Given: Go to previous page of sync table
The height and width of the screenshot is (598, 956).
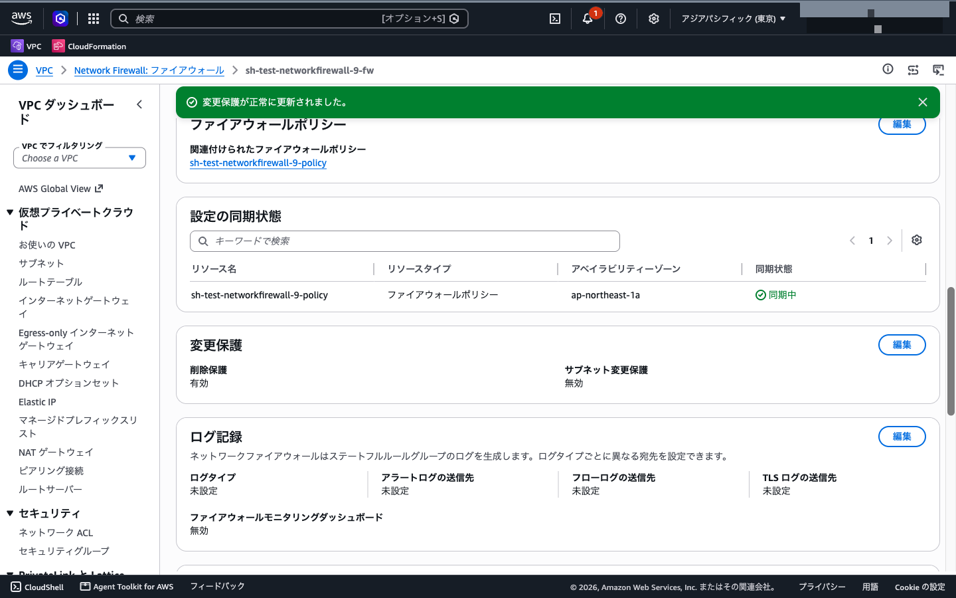Looking at the screenshot, I should 852,241.
